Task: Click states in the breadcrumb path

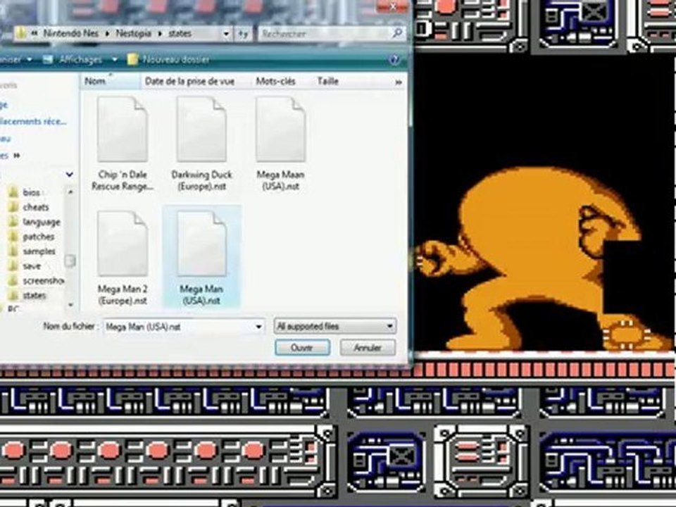Action: 180,33
